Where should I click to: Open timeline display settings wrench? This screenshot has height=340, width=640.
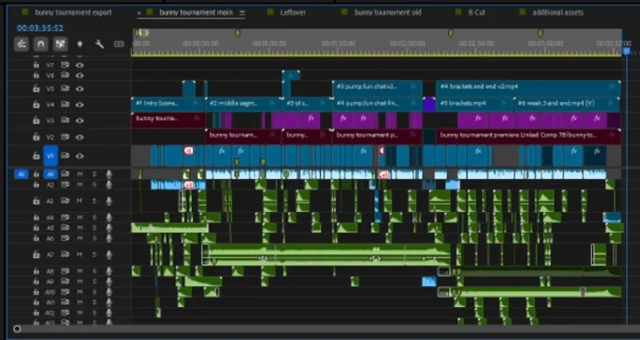click(x=99, y=43)
